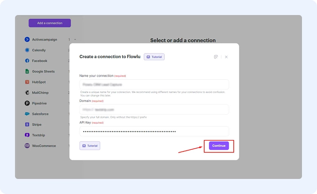Focus the Name your connection field
The height and width of the screenshot is (194, 317).
click(154, 85)
